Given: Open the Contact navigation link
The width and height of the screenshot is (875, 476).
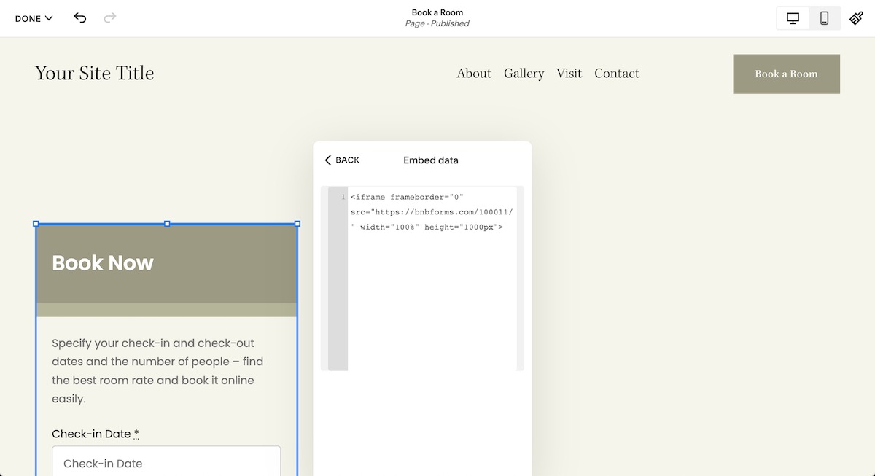Looking at the screenshot, I should click(x=617, y=74).
